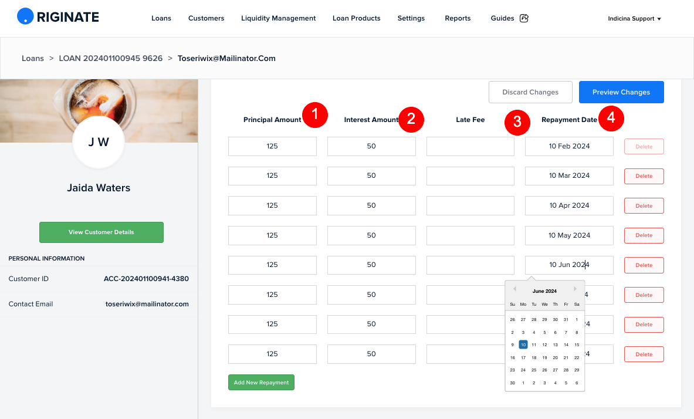The image size is (694, 419).
Task: Open the Indicina Support account dropdown
Action: tap(634, 19)
